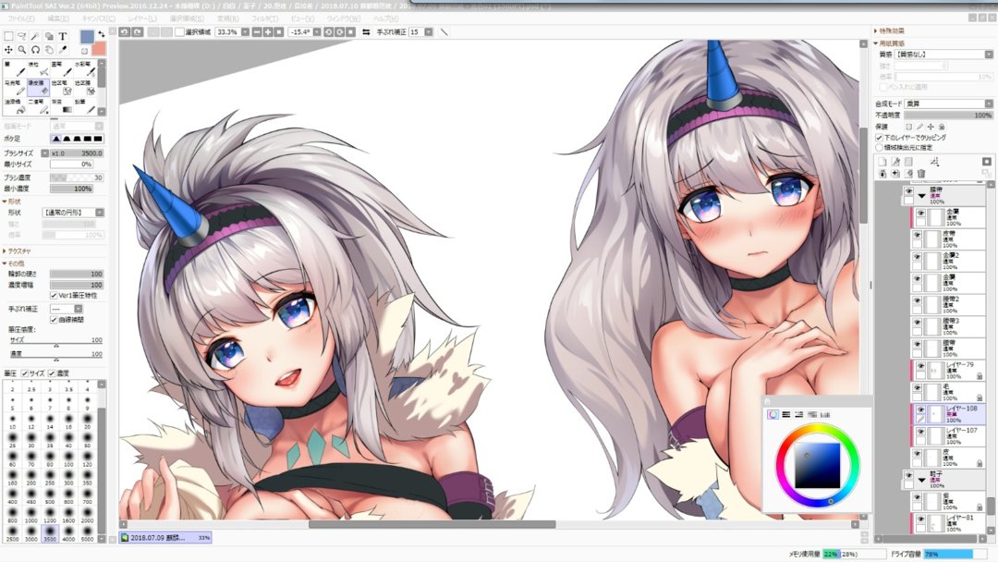Hide the 金属2 layer
Viewport: 998px width, 562px height.
[918, 257]
